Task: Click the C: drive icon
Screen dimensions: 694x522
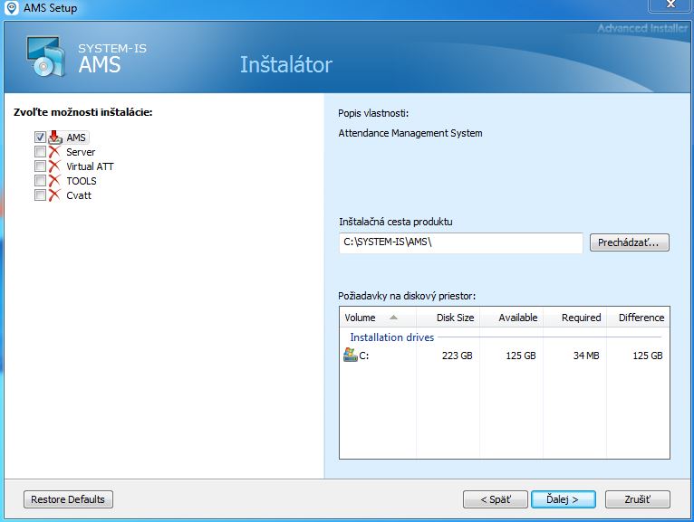Action: coord(350,355)
